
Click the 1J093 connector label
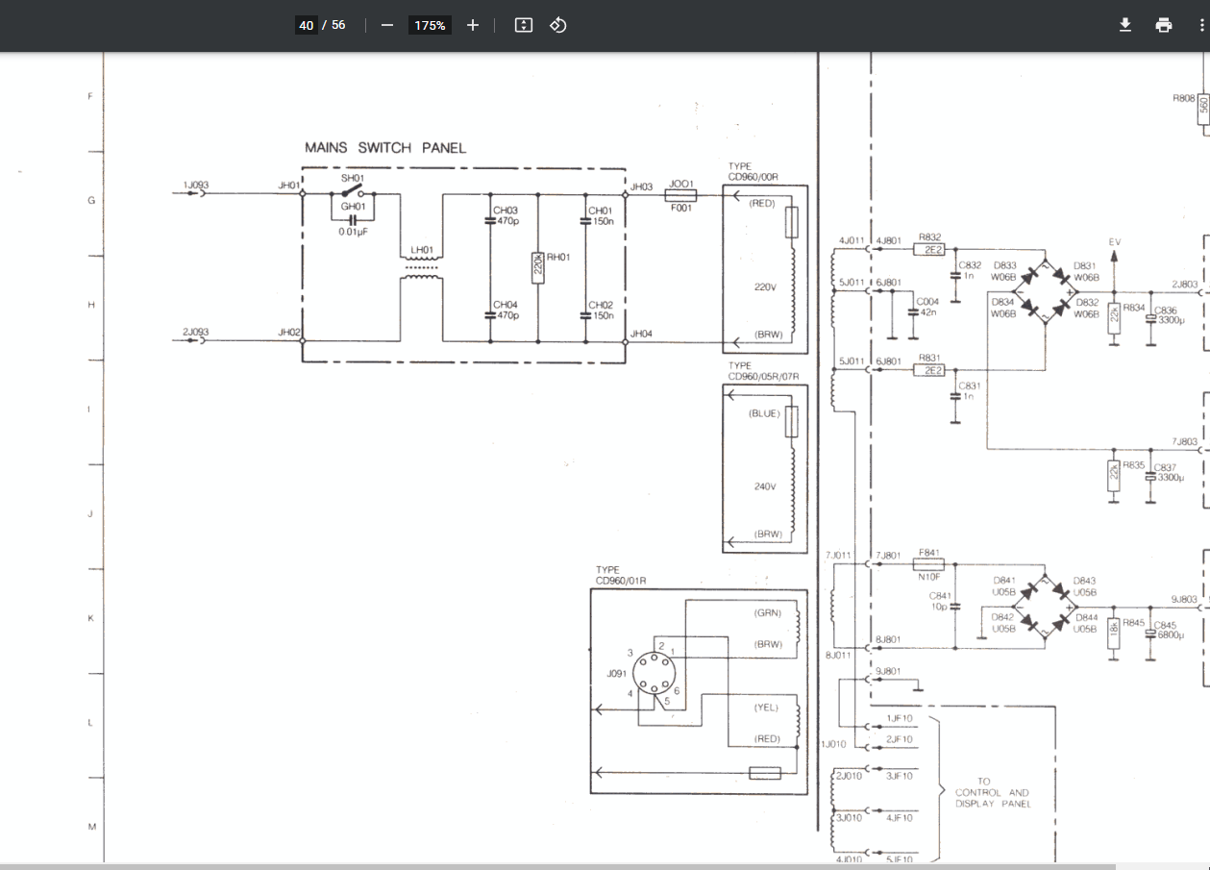tap(195, 185)
